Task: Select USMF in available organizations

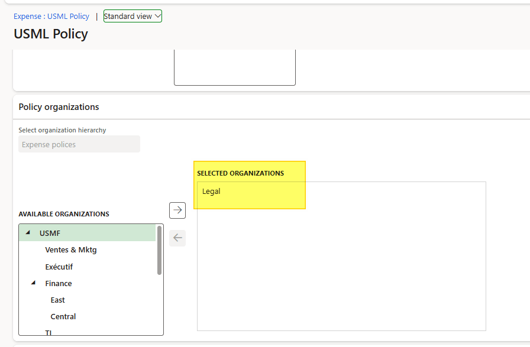Action: [x=50, y=233]
